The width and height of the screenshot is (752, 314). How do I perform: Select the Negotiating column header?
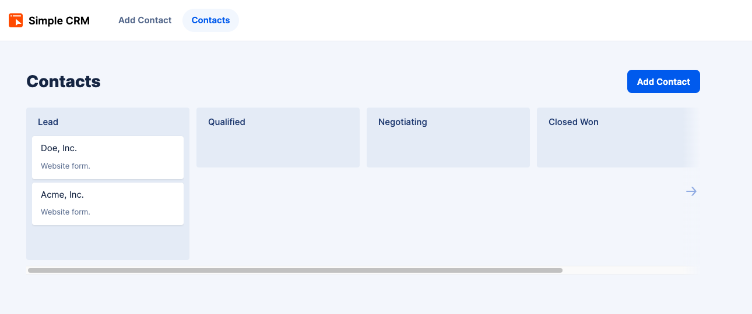pos(402,122)
